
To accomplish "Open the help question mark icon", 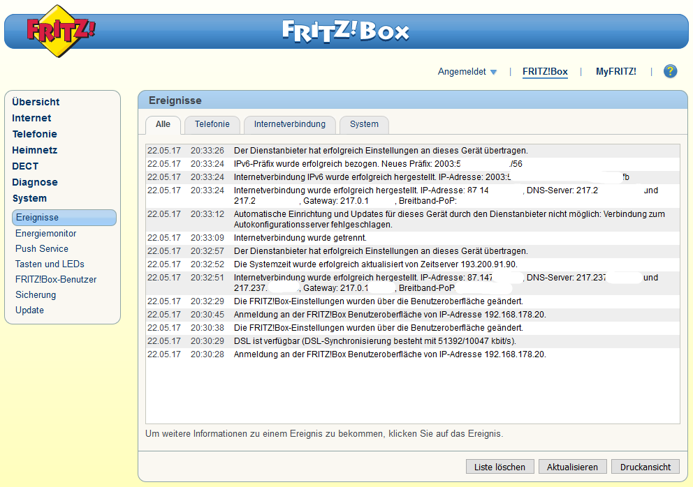I will click(670, 71).
